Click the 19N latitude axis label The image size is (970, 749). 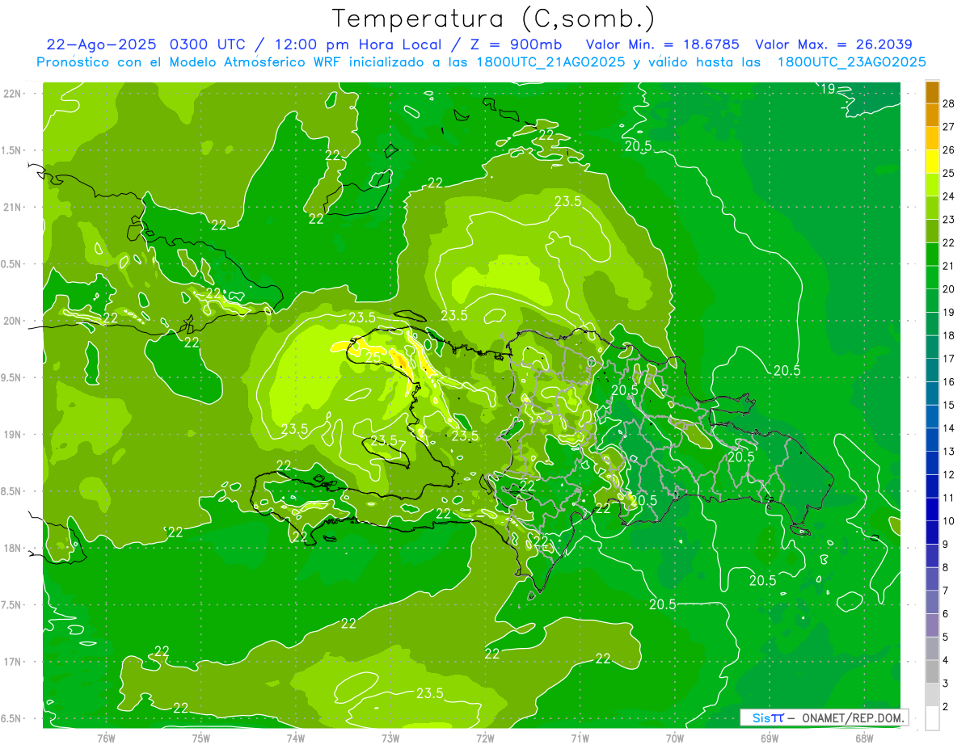(12, 435)
